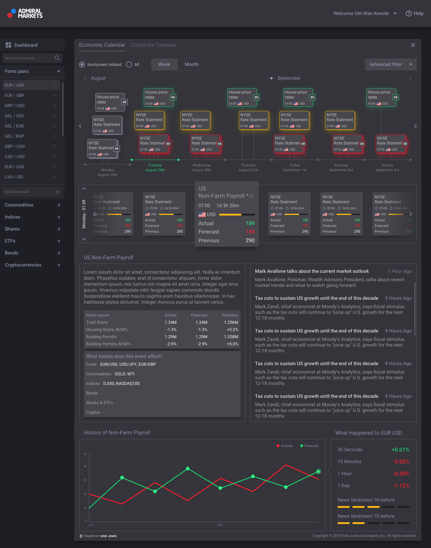Collapse the Forex pairs section

click(x=59, y=71)
